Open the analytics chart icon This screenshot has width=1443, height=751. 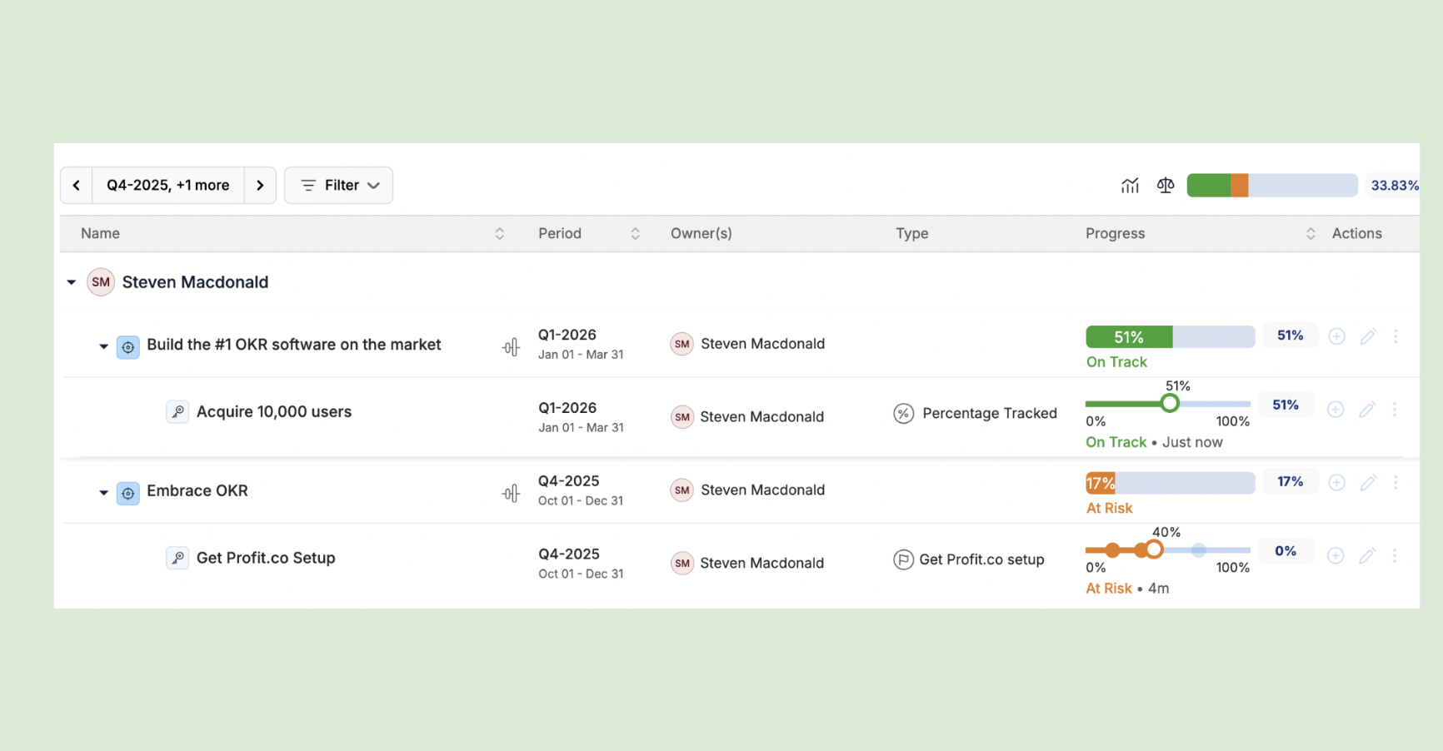(1129, 185)
